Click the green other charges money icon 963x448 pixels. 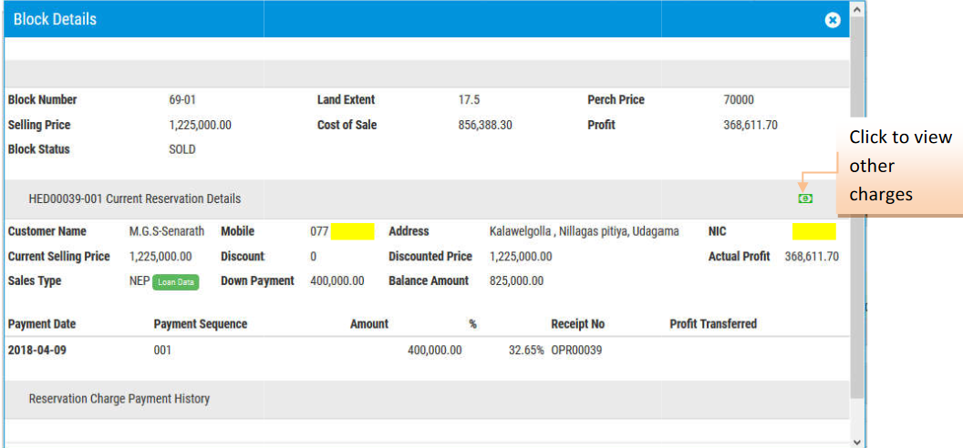[805, 199]
